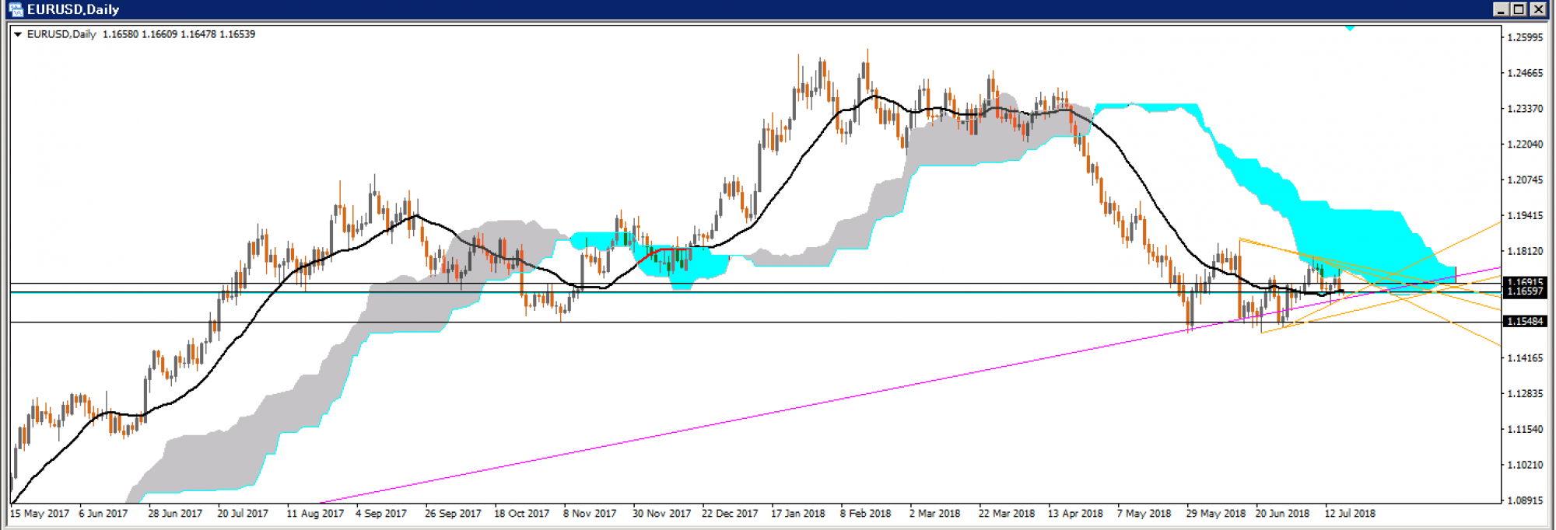Image resolution: width=1556 pixels, height=530 pixels.
Task: Click the 26 Sep 2017 date label
Action: [453, 514]
